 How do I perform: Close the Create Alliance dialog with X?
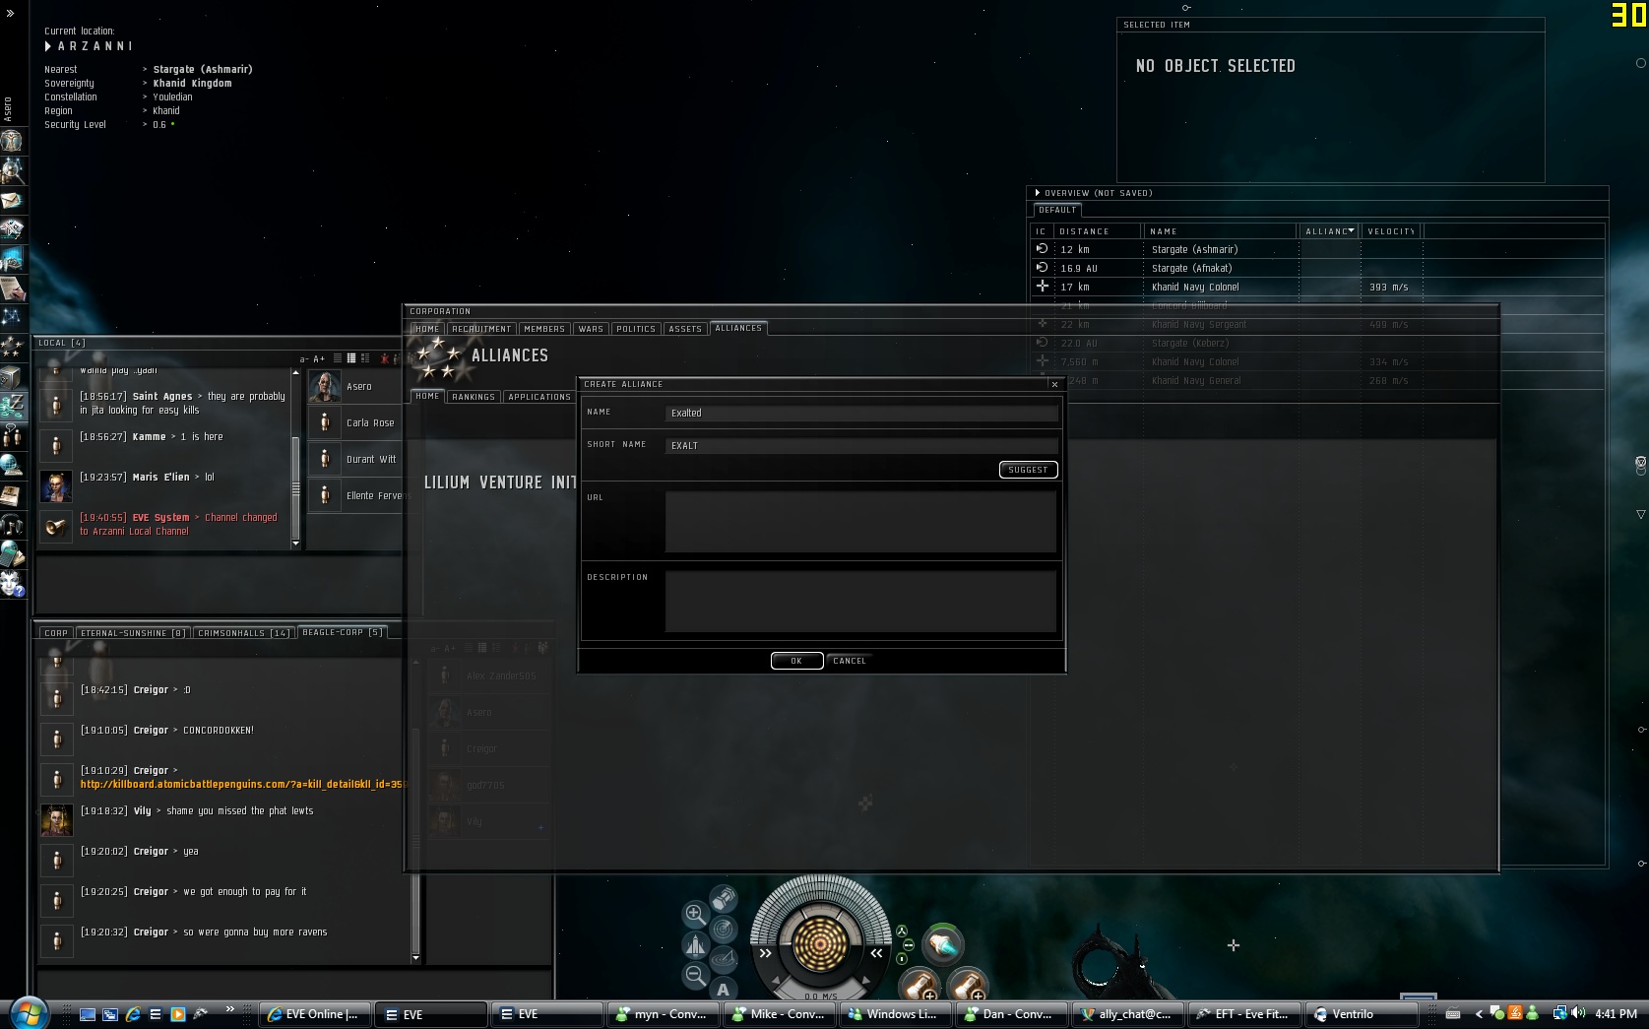1054,384
